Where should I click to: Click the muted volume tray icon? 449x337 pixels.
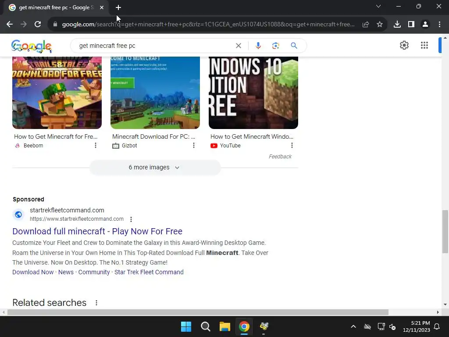392,326
